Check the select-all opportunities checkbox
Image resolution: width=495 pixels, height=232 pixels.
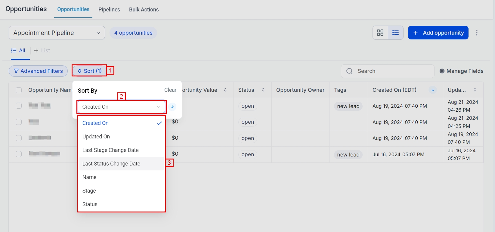tap(19, 90)
